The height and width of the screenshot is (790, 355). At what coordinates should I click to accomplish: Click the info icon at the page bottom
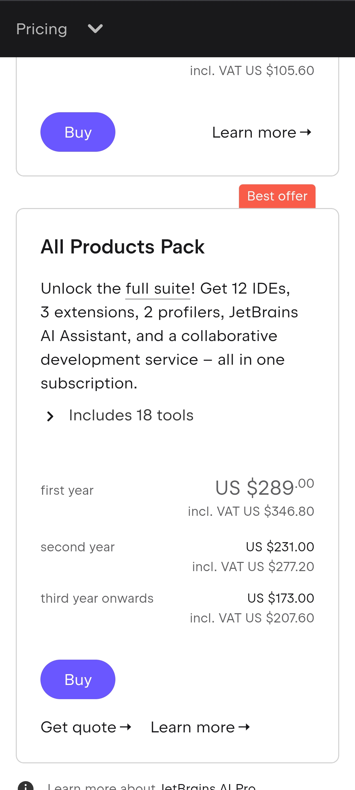pos(26,786)
